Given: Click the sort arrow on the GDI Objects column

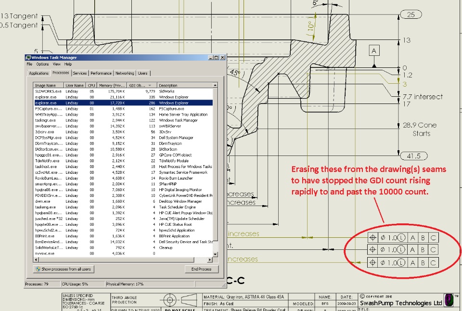Looking at the screenshot, I should tap(150, 86).
